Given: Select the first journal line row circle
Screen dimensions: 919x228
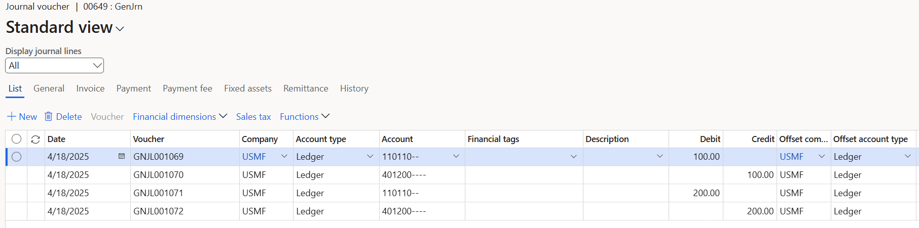Looking at the screenshot, I should point(16,157).
